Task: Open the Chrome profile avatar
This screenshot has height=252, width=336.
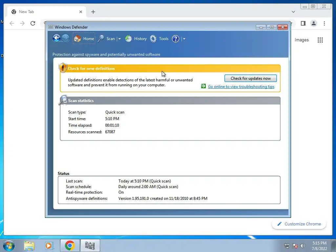Action: tap(314, 23)
